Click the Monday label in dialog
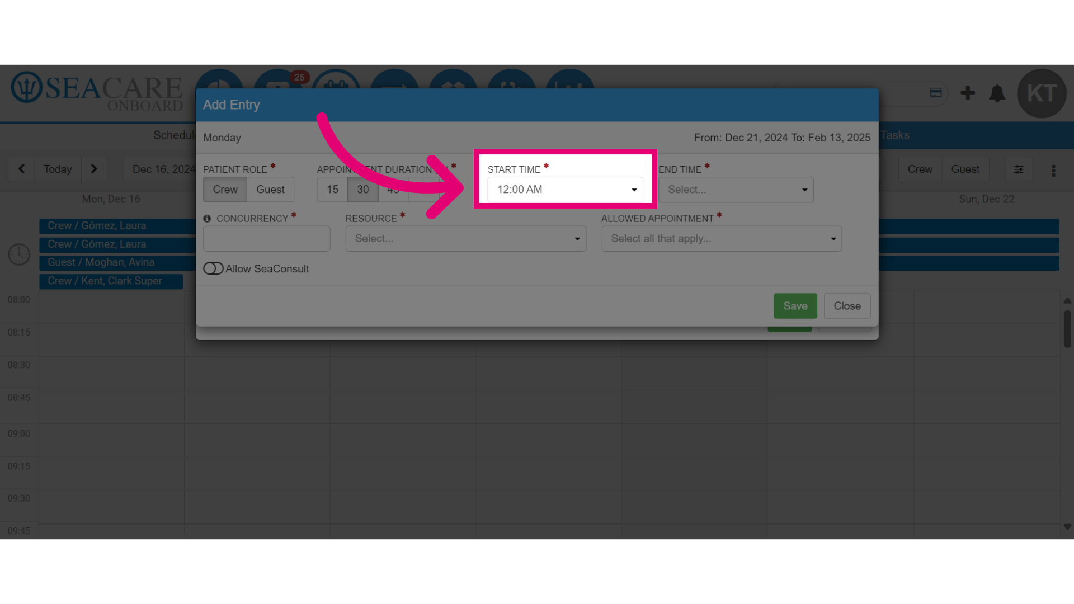 (222, 138)
